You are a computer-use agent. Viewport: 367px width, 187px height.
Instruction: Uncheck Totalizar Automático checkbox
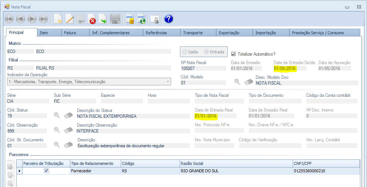coord(233,54)
